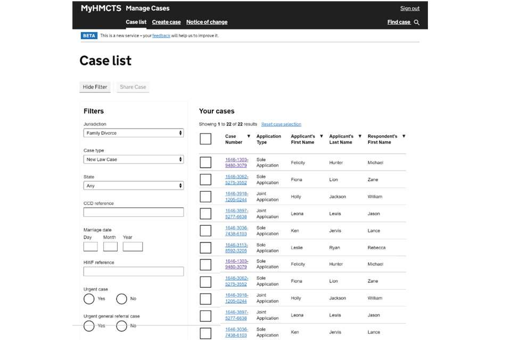Sort by Applicant's Last Name arrow
The height and width of the screenshot is (340, 511).
pyautogui.click(x=360, y=137)
